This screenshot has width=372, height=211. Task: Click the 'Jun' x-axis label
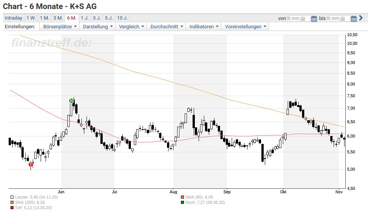point(61,192)
